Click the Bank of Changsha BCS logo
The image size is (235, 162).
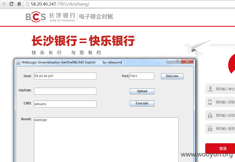tap(36, 17)
